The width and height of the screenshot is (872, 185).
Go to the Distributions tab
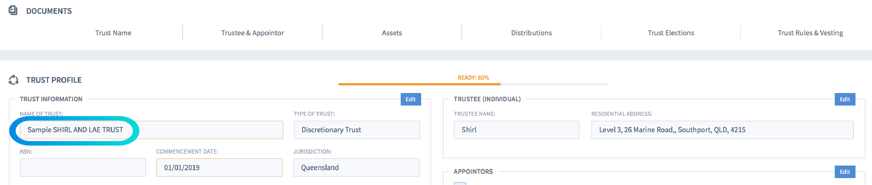pyautogui.click(x=531, y=33)
